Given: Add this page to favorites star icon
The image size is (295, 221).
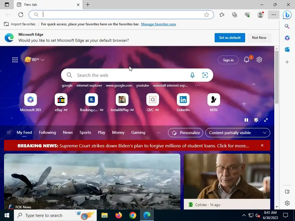Looking at the screenshot, I should (206, 15).
